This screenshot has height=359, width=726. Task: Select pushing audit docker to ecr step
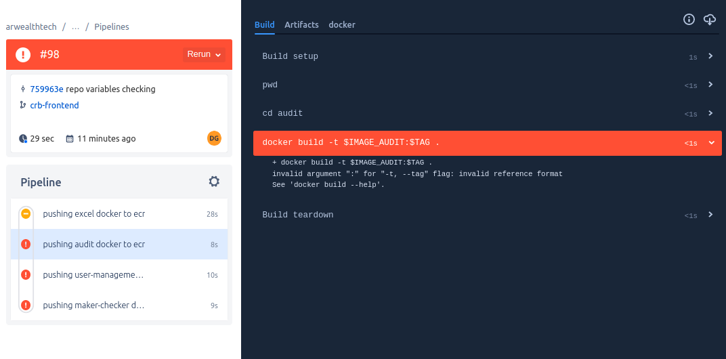[x=119, y=244]
